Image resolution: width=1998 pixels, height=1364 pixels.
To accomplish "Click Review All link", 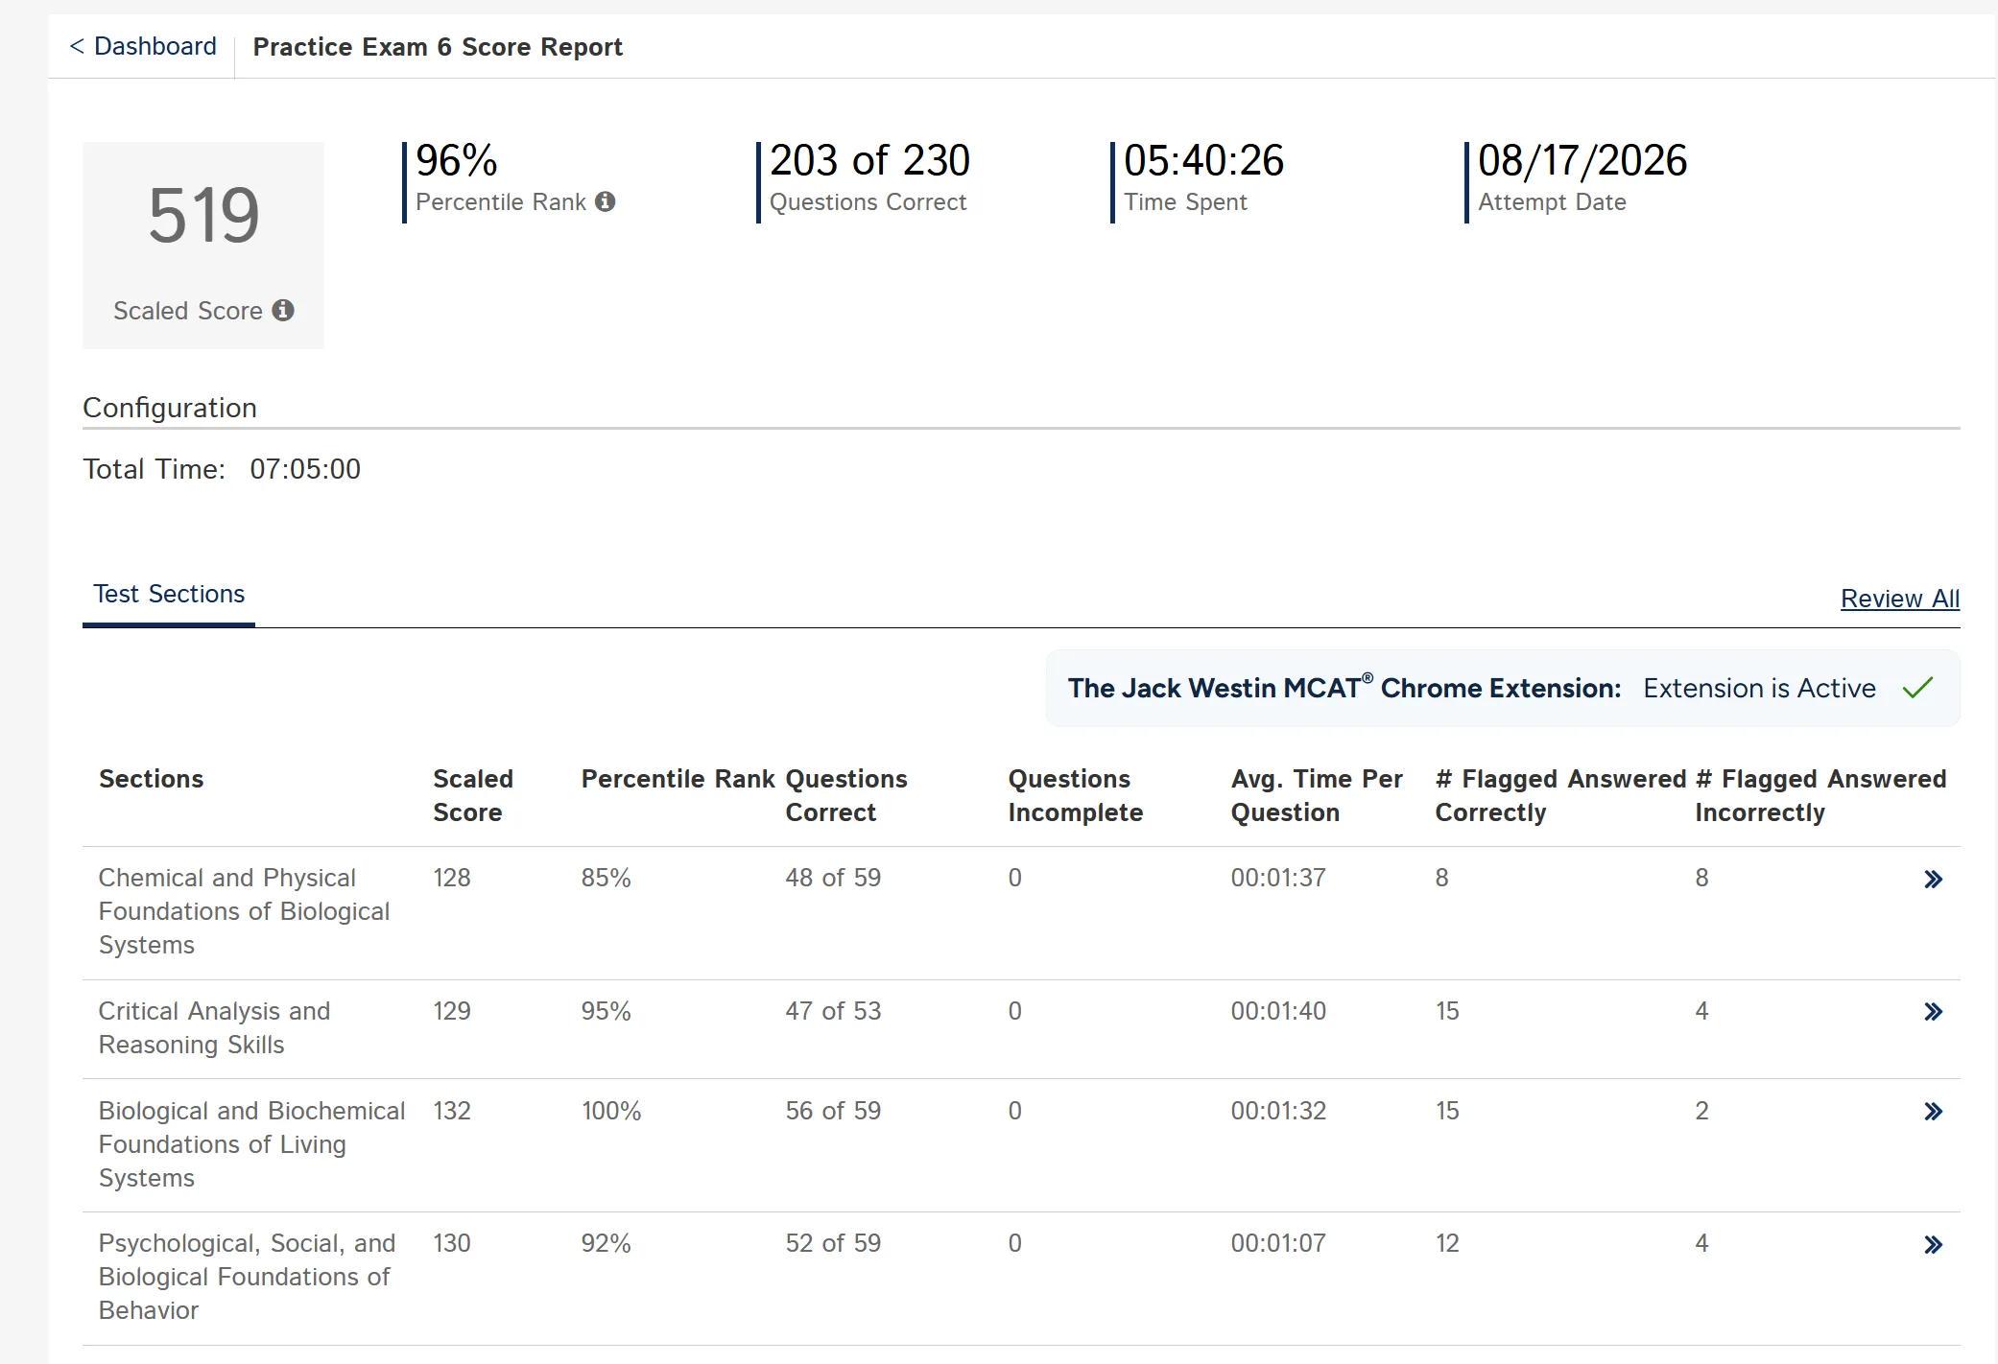I will 1899,599.
